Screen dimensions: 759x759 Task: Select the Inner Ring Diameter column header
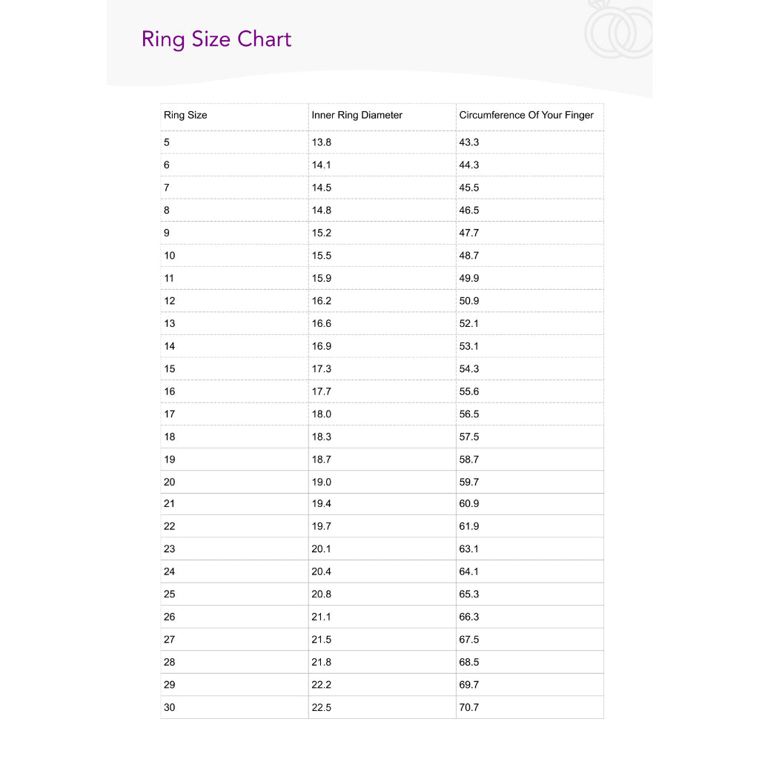[357, 116]
